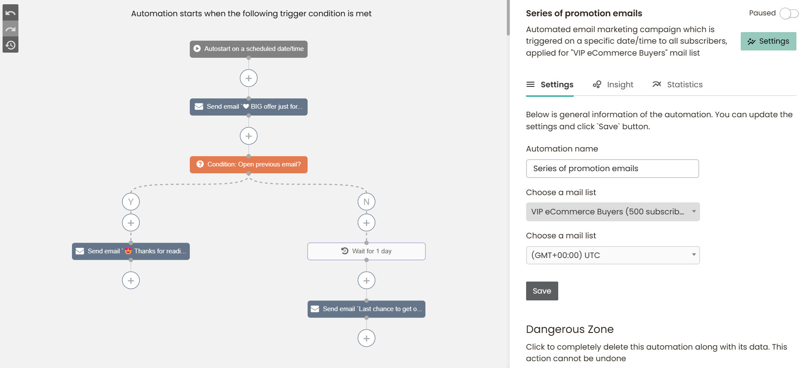Switch to the Insight tab

coord(613,84)
